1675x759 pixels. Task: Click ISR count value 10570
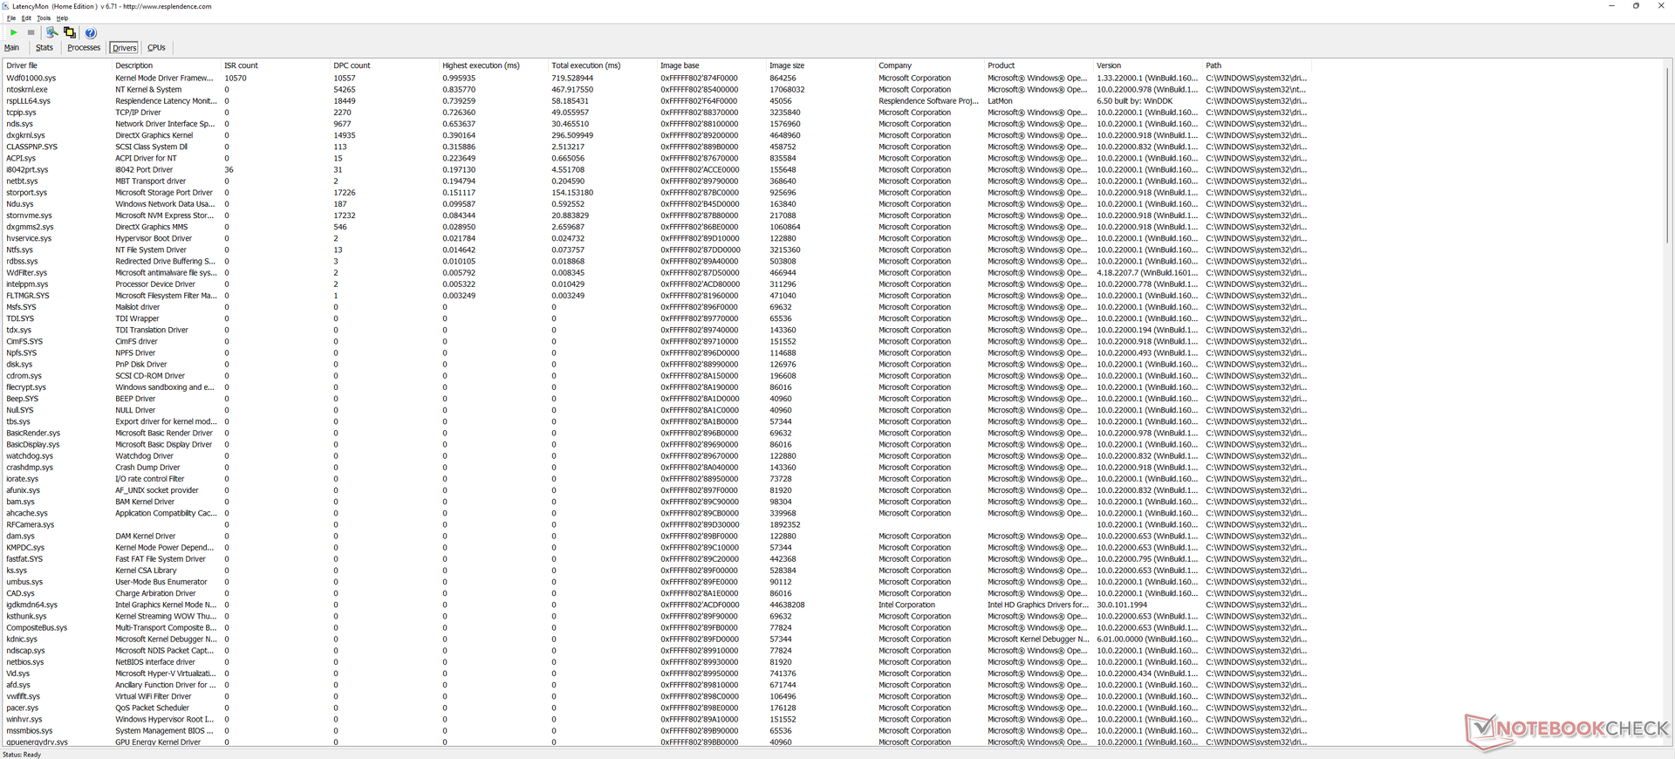(x=236, y=79)
